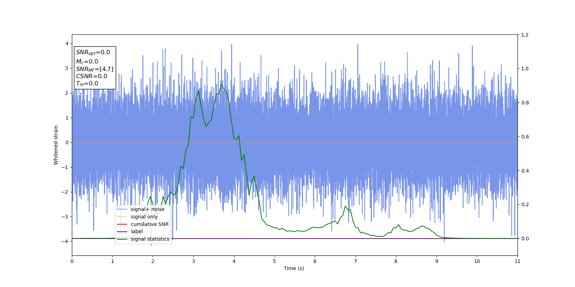
Task: Click x-axis tick label 9
Action: 437,261
